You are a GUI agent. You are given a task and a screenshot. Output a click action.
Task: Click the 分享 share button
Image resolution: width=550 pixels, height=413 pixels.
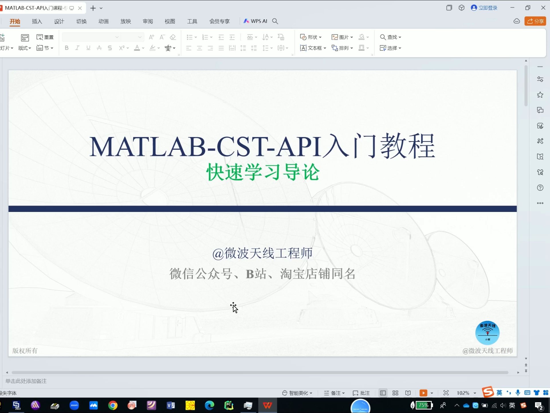[535, 21]
